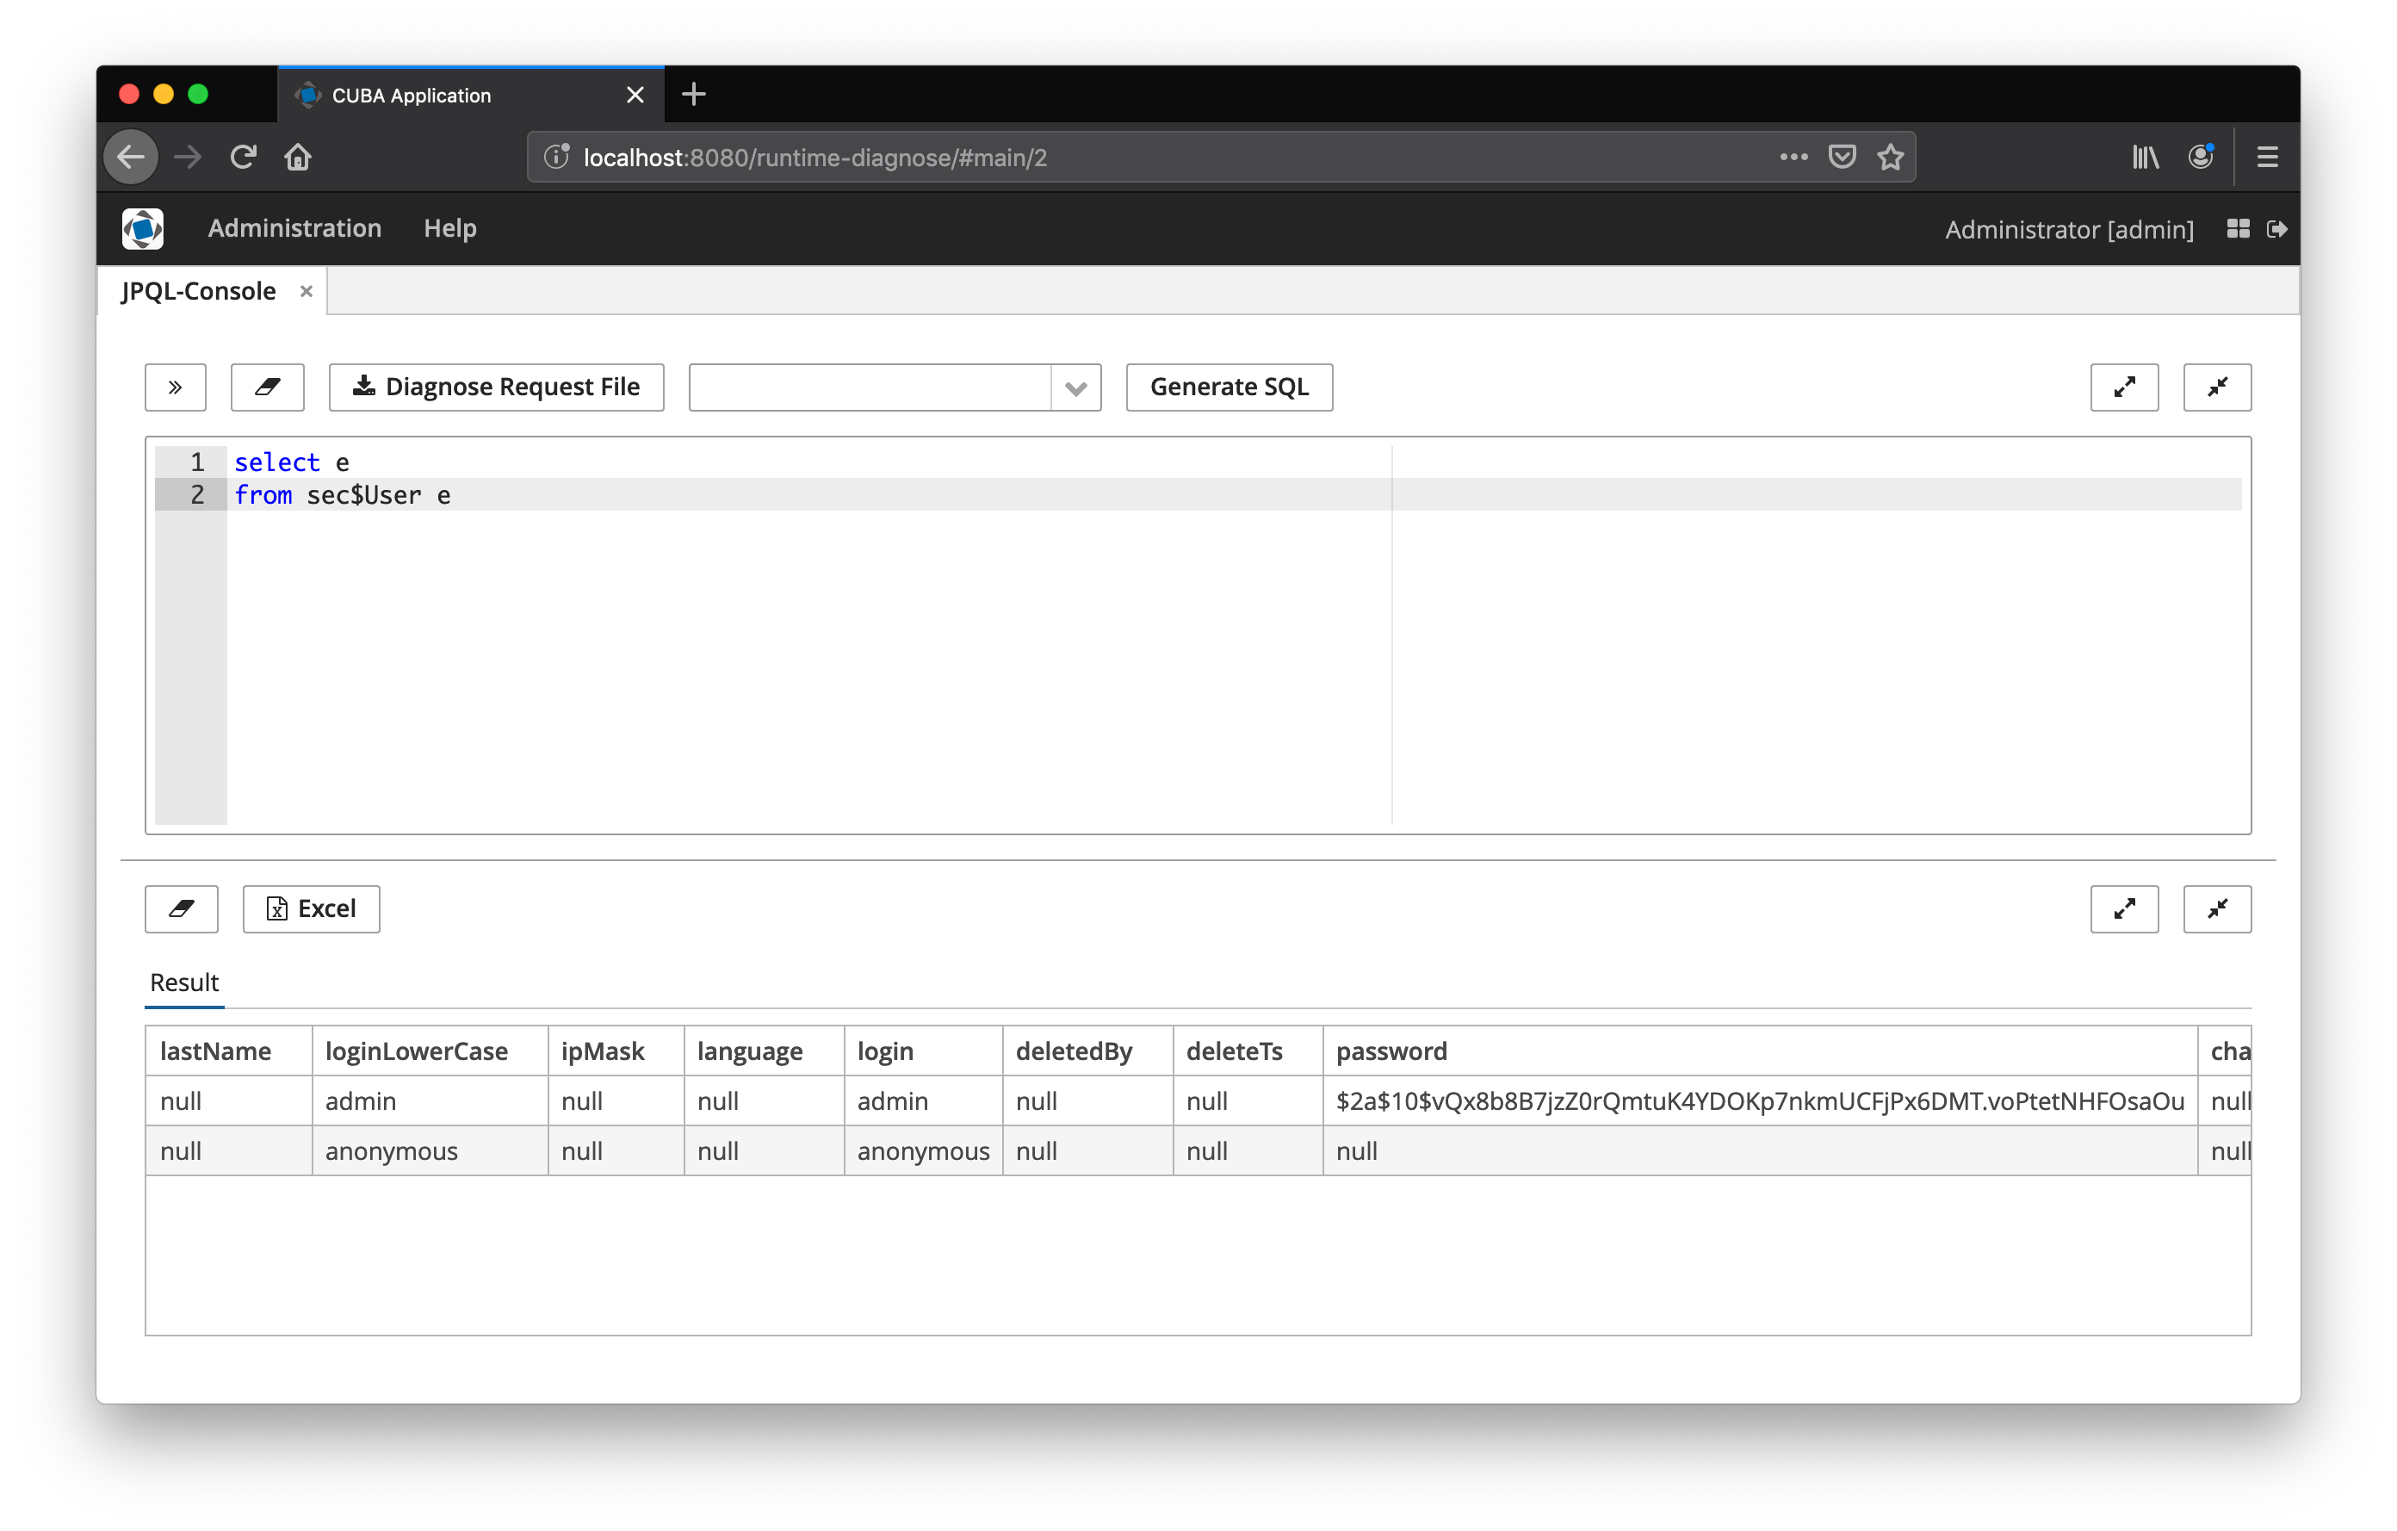
Task: Sort by the loginLowerCase column header
Action: (430, 1051)
